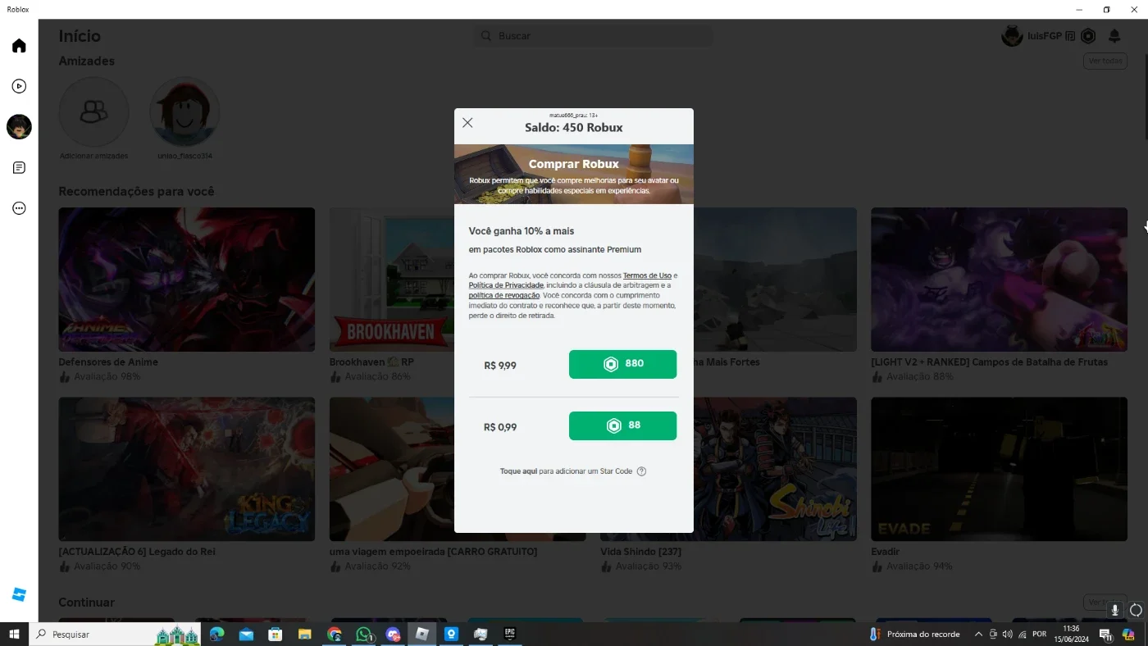The height and width of the screenshot is (646, 1148).
Task: Close the Comprar Robux dialog
Action: (467, 123)
